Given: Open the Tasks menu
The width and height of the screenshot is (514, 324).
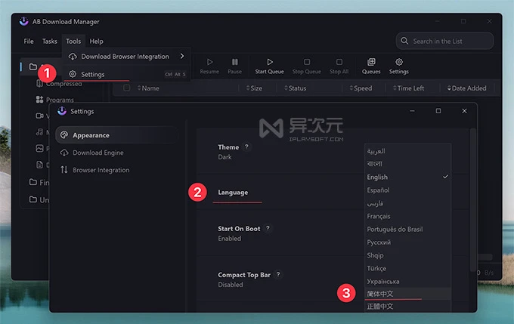Looking at the screenshot, I should [49, 42].
